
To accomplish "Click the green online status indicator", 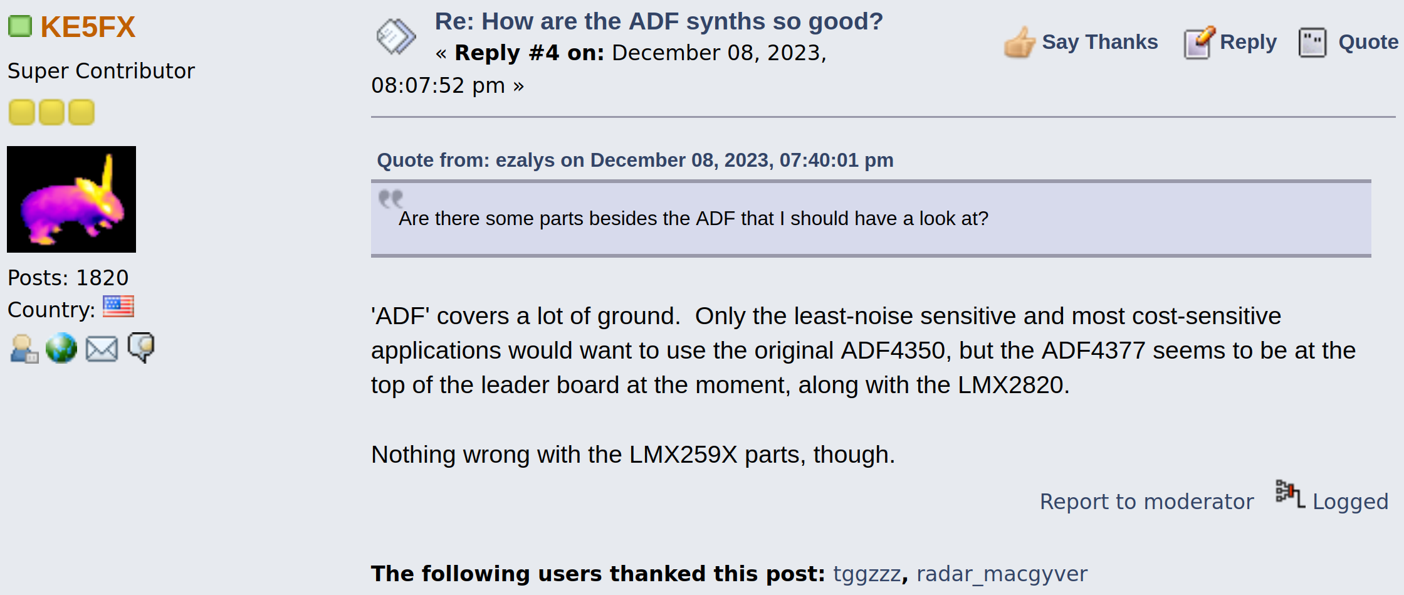I will point(19,26).
